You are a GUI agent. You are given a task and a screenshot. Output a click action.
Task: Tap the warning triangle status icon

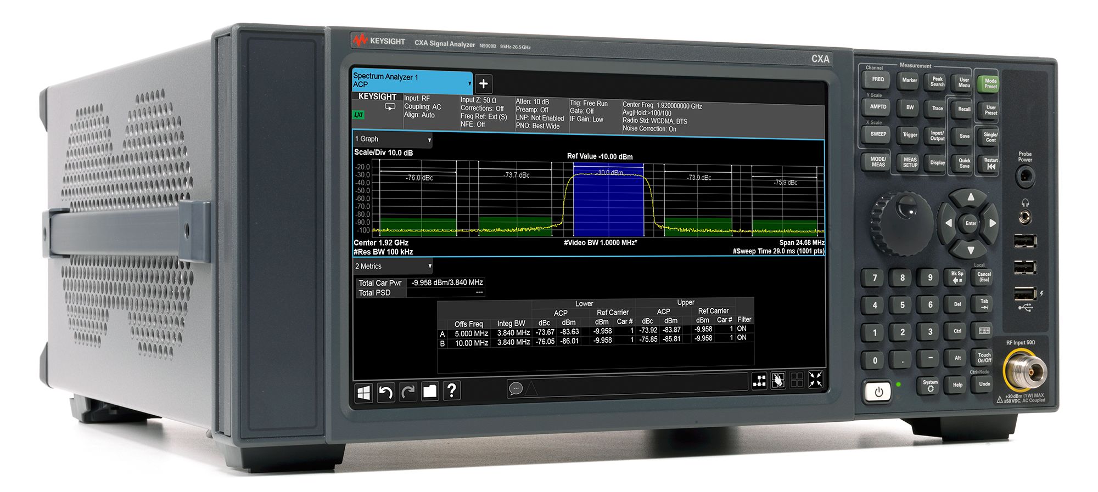pyautogui.click(x=531, y=389)
